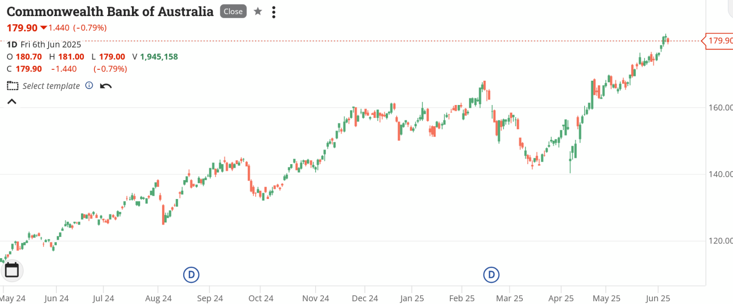Collapse the OHLC details with the chevron
This screenshot has width=733, height=304.
click(x=12, y=101)
